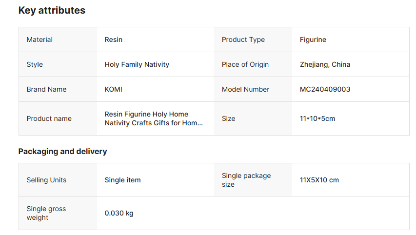Click the Style attribute label
Screen dimensions: 416x235
point(35,64)
